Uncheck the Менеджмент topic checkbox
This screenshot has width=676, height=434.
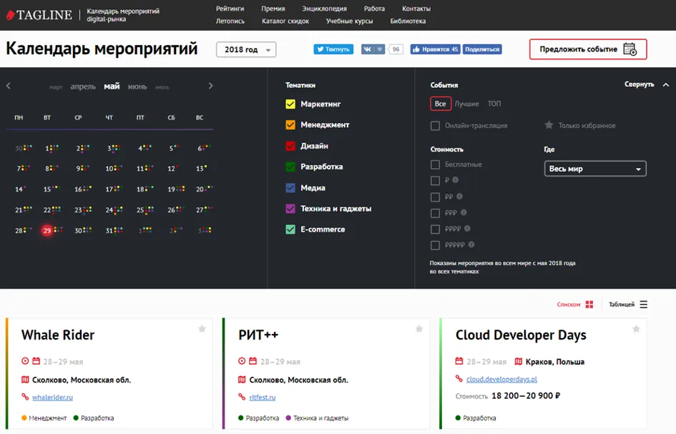point(290,125)
